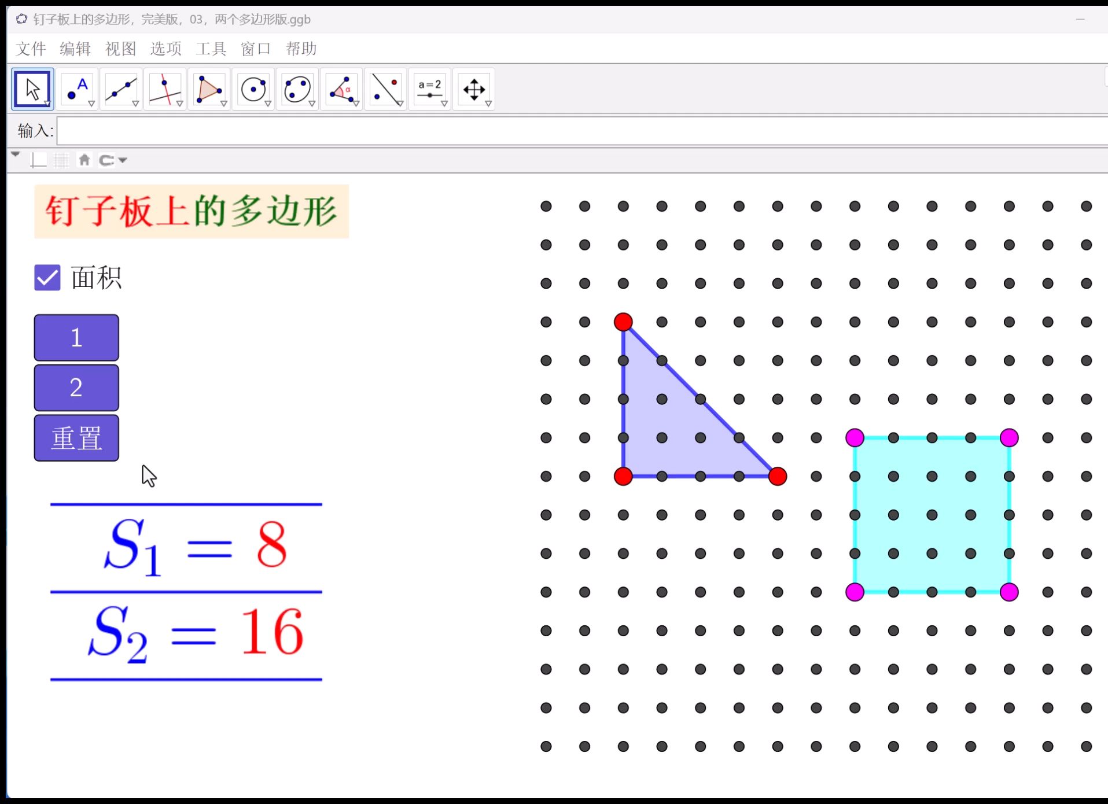Open the Move tool's dropdown arrow
The height and width of the screenshot is (804, 1108).
[x=47, y=104]
